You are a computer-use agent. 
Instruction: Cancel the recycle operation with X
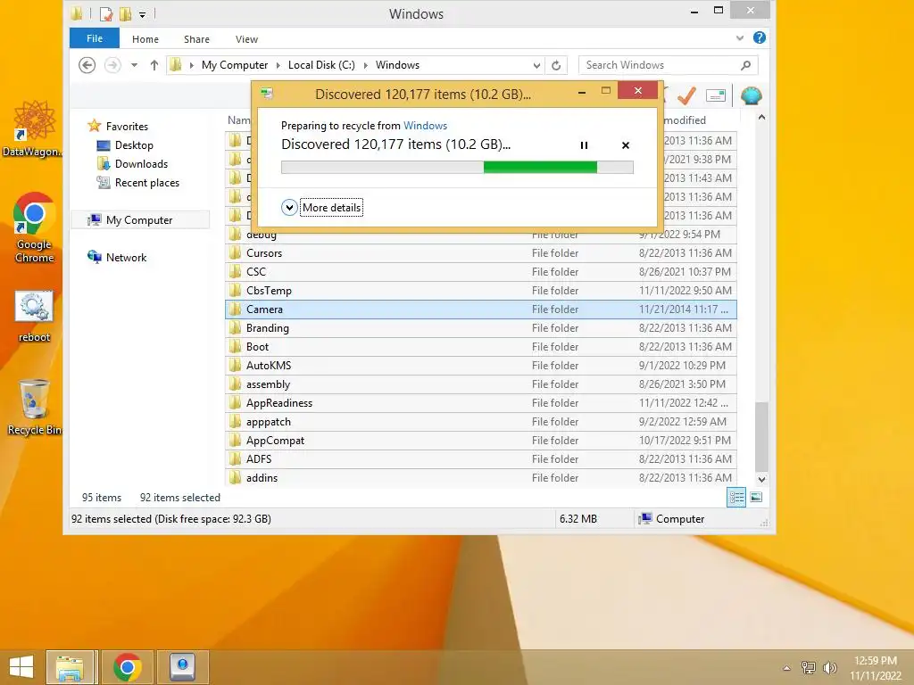[x=626, y=145]
